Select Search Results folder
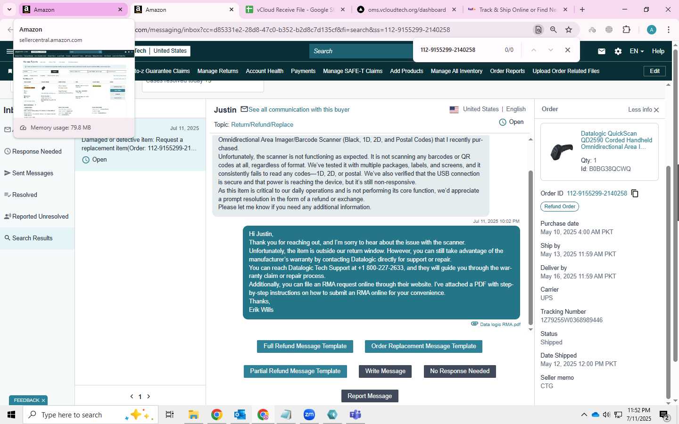This screenshot has width=679, height=424. click(37, 238)
